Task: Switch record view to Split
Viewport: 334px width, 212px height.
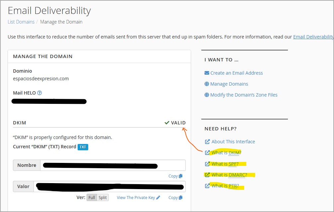Action: pos(103,198)
